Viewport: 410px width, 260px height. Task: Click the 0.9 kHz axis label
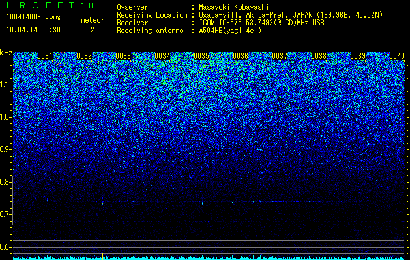pos(5,149)
